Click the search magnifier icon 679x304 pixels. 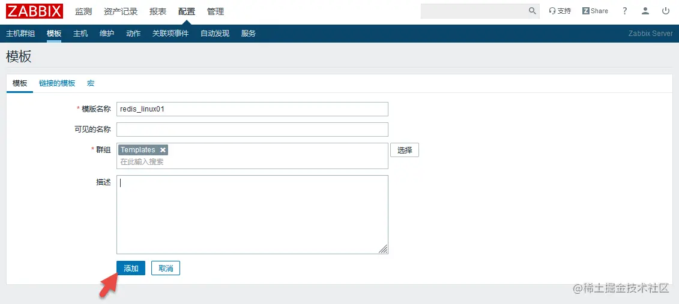point(532,11)
